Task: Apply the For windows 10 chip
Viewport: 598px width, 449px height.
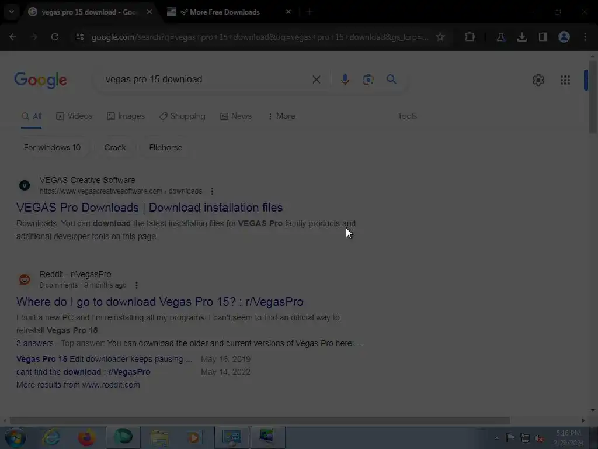Action: [52, 147]
